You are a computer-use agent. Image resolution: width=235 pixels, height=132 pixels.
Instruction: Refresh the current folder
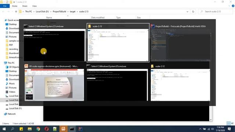coord(193,11)
